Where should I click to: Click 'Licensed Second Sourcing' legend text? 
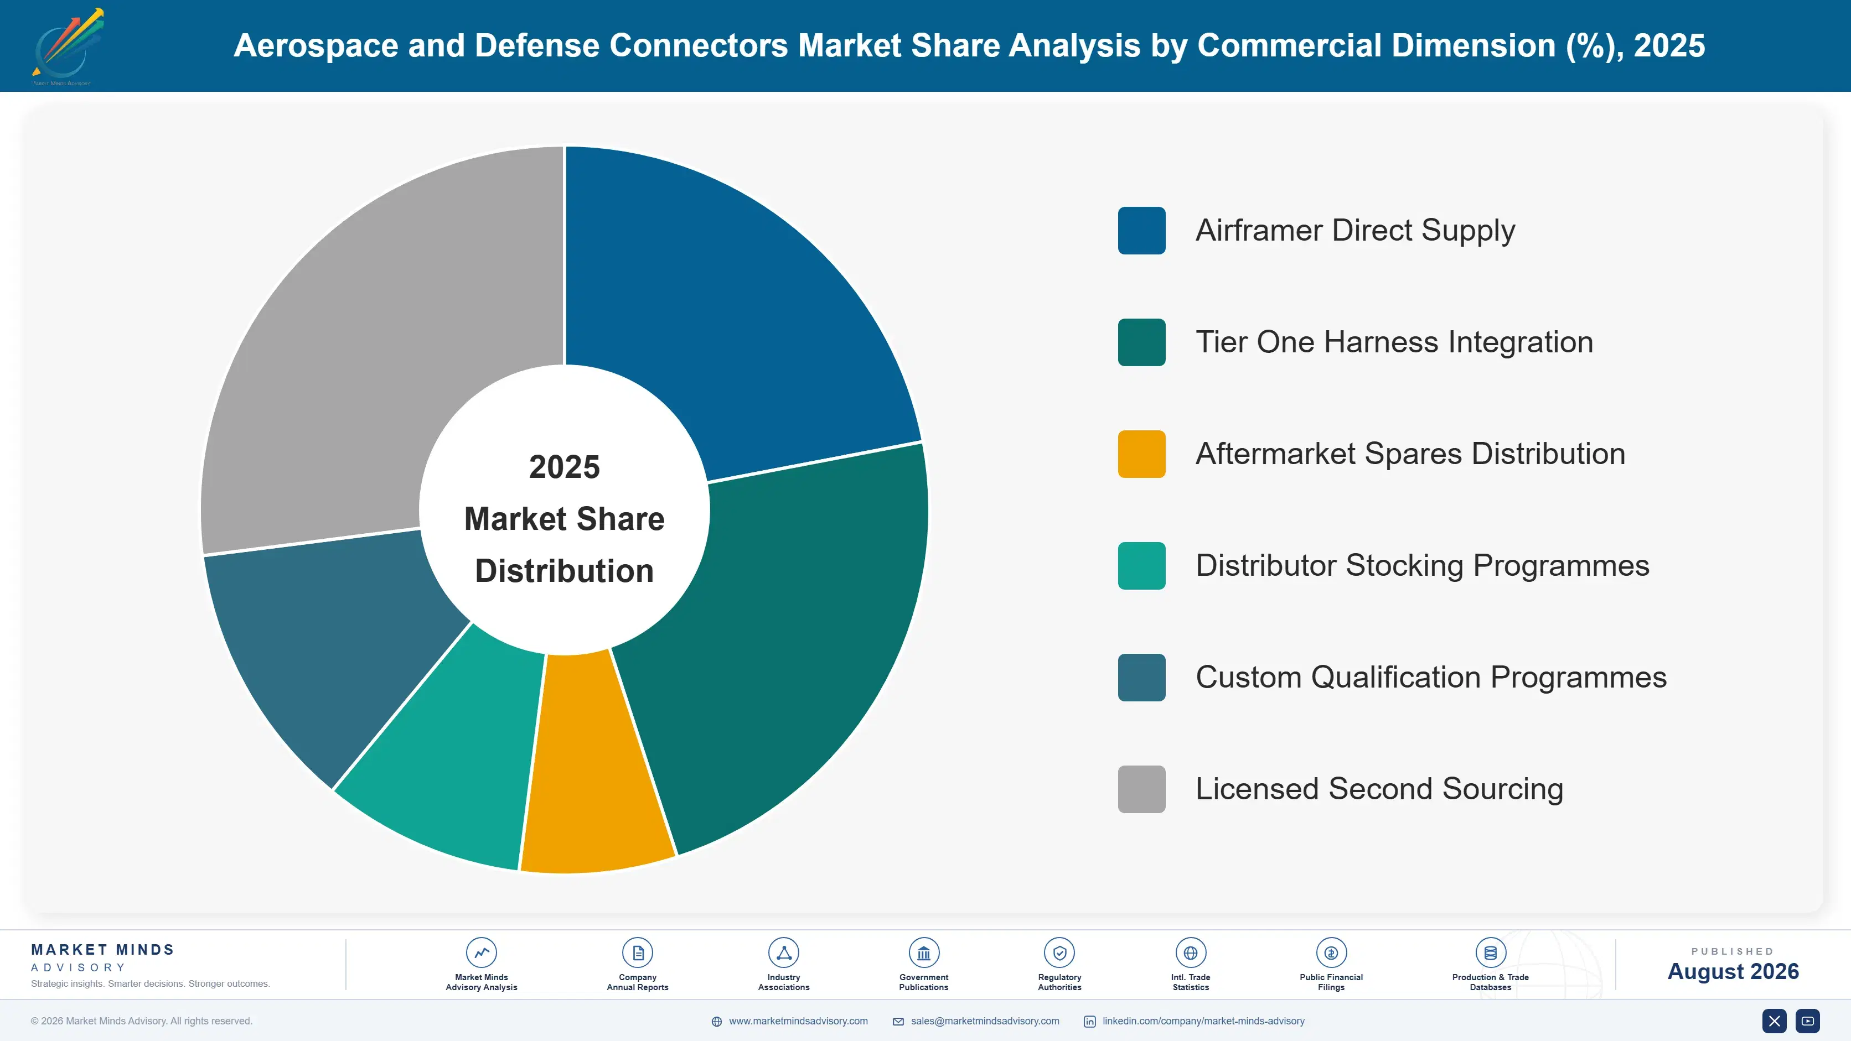pyautogui.click(x=1379, y=789)
